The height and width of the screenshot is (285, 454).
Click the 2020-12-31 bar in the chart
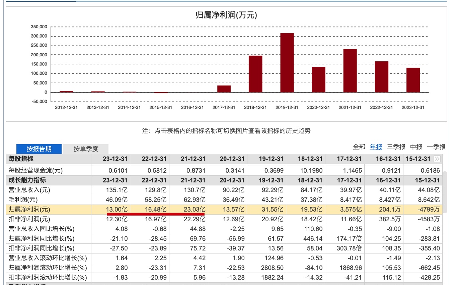pyautogui.click(x=318, y=79)
